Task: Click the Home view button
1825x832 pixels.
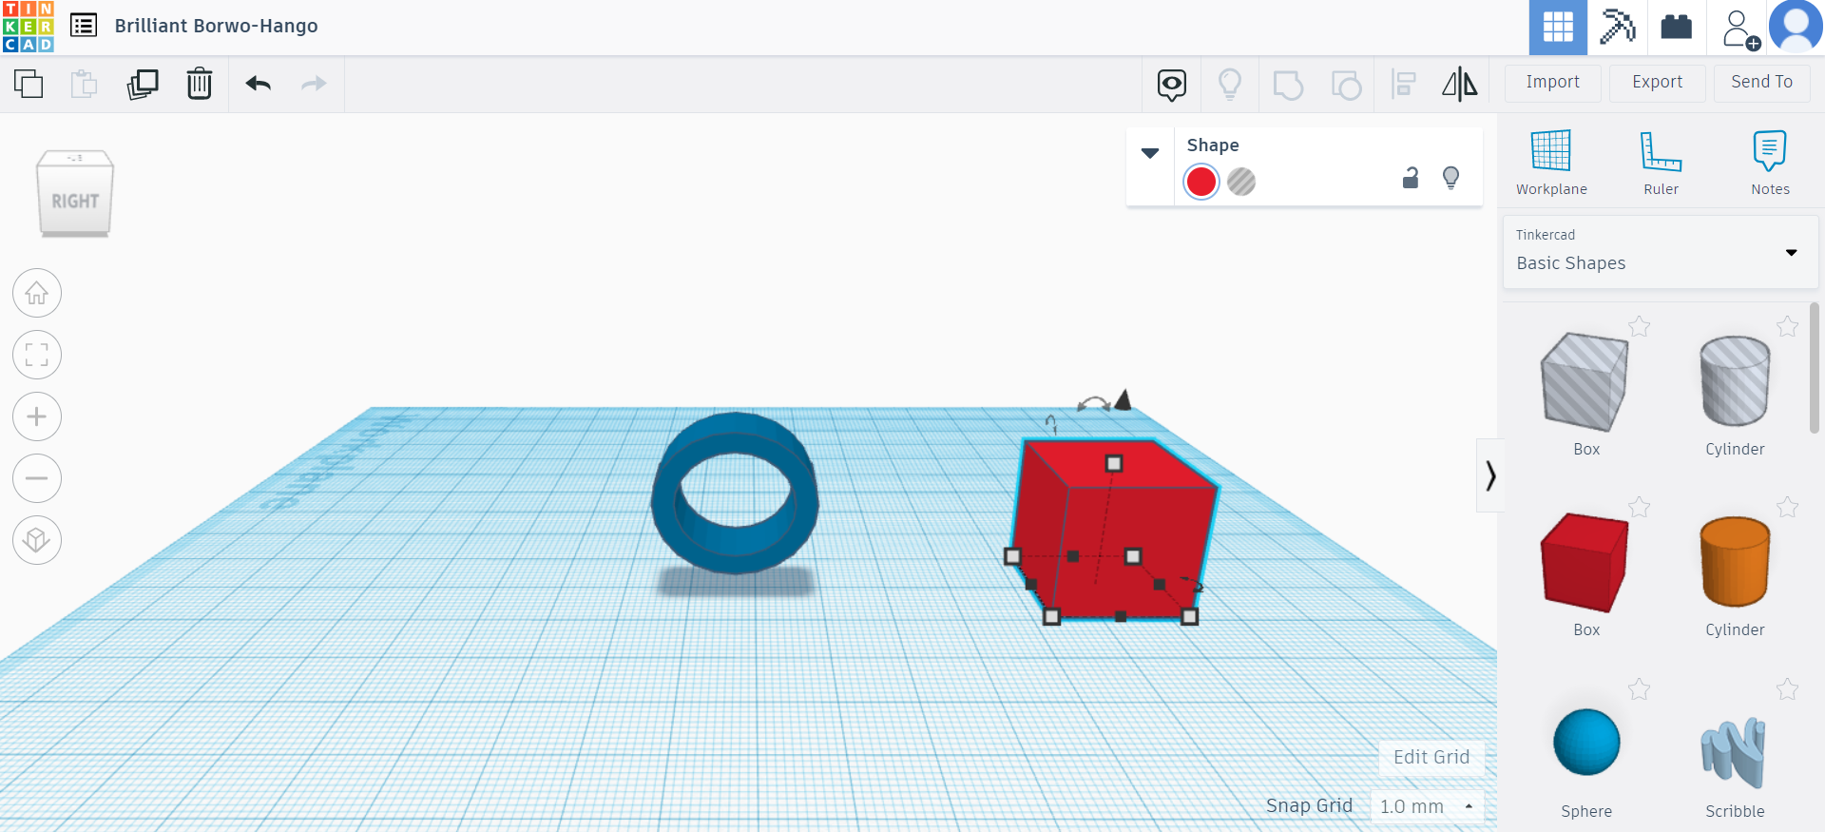Action: 37,293
